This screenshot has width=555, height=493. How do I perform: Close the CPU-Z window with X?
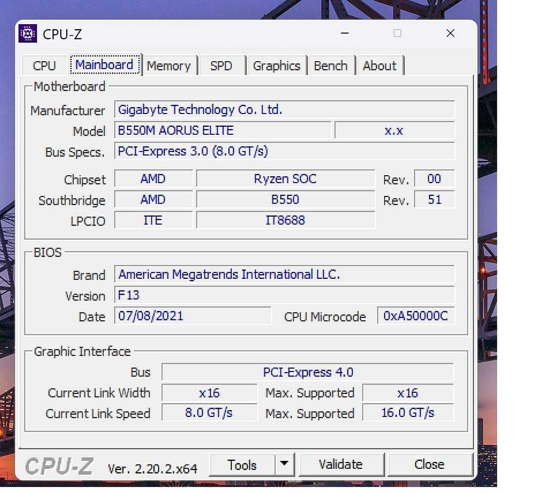[x=450, y=33]
